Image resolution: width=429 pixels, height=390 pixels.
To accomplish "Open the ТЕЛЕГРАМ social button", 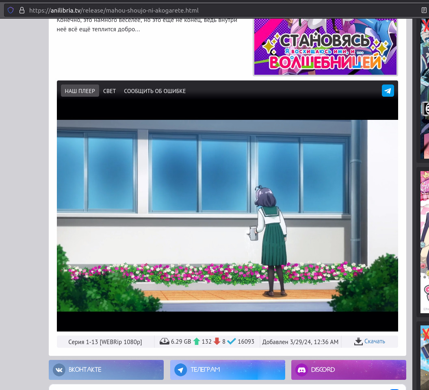I will point(227,370).
